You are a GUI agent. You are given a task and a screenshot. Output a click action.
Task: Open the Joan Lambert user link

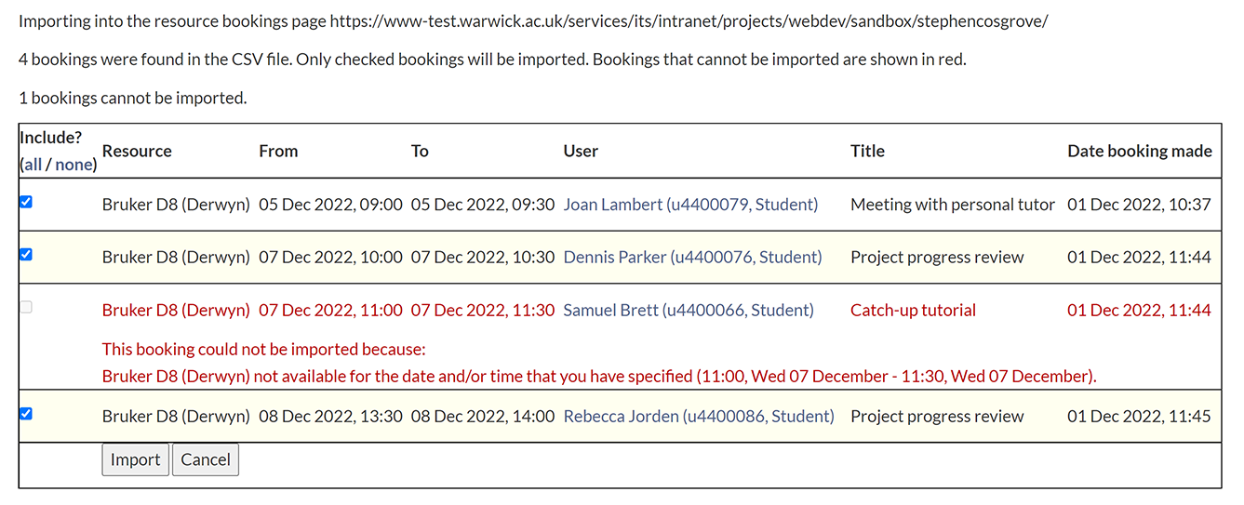pos(690,205)
